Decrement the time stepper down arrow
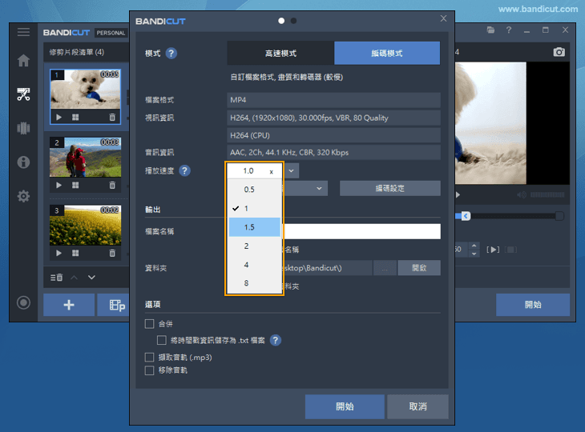The height and width of the screenshot is (432, 585). pos(474,254)
